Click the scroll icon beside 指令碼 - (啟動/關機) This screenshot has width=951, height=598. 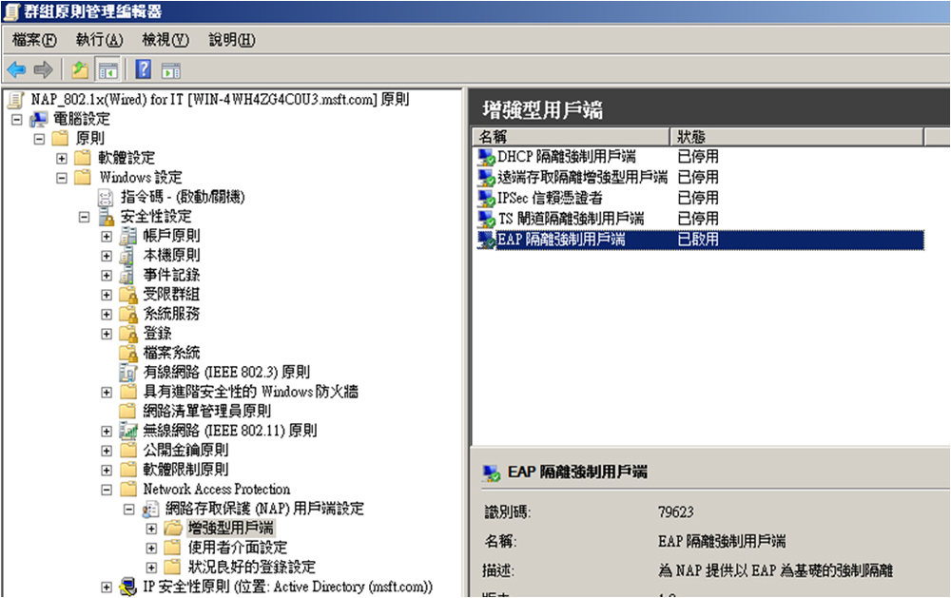[x=106, y=197]
